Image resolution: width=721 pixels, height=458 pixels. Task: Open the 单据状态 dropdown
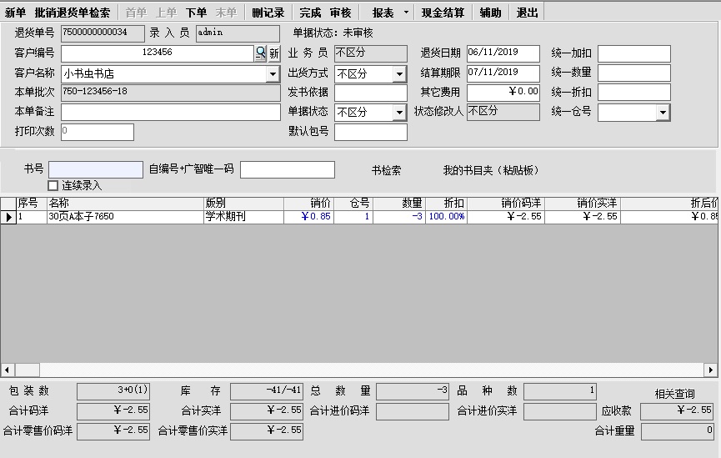click(399, 112)
